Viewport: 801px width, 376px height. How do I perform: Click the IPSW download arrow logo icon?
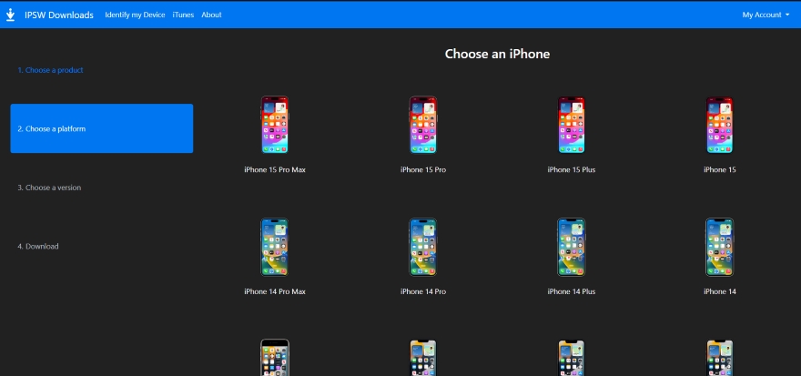(x=10, y=15)
